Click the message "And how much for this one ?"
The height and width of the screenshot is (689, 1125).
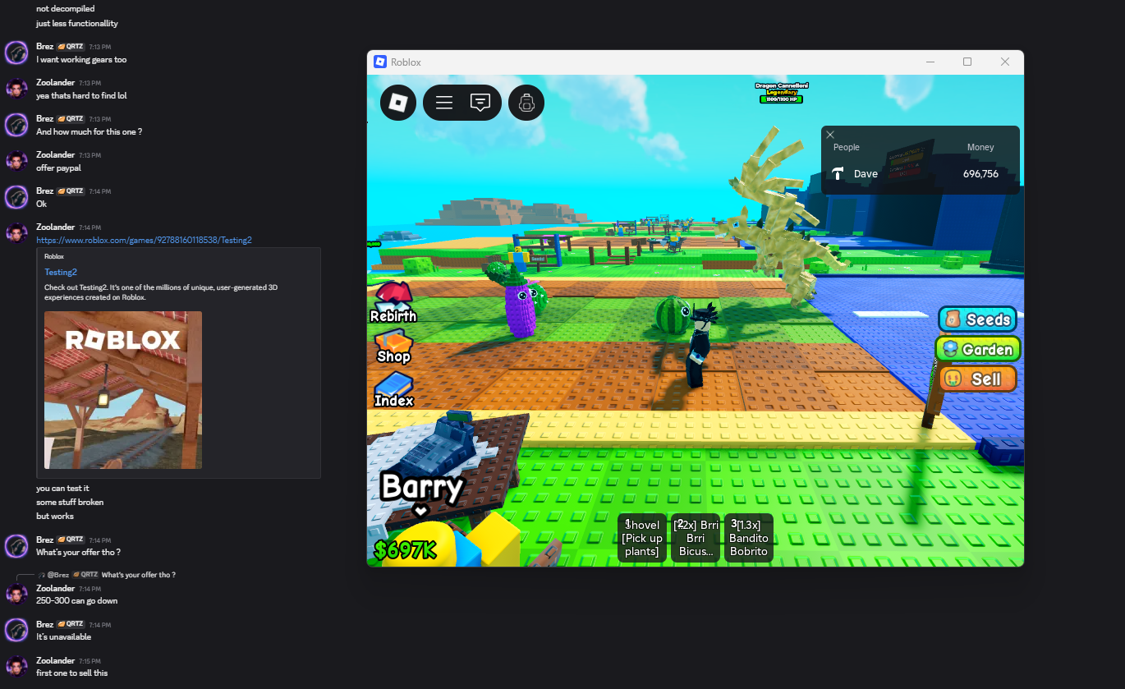[90, 131]
